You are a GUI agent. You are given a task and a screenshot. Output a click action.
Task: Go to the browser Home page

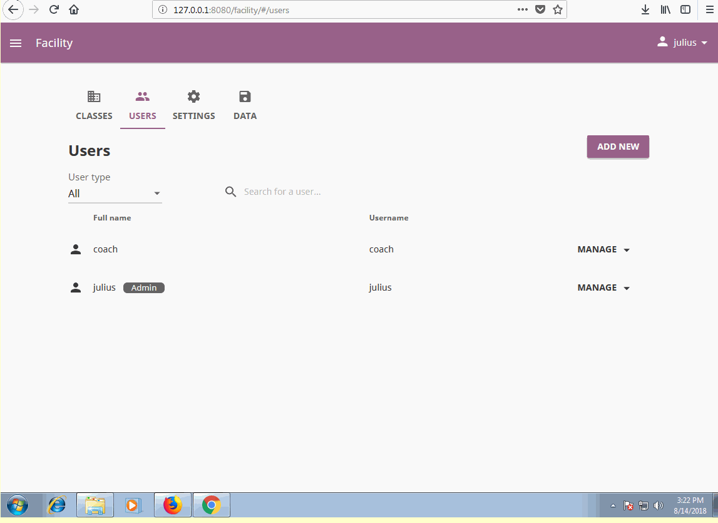click(x=74, y=9)
